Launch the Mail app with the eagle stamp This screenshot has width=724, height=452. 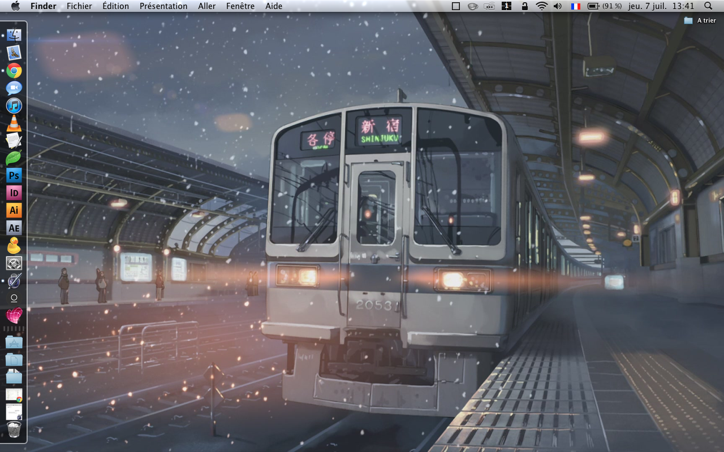tap(14, 53)
